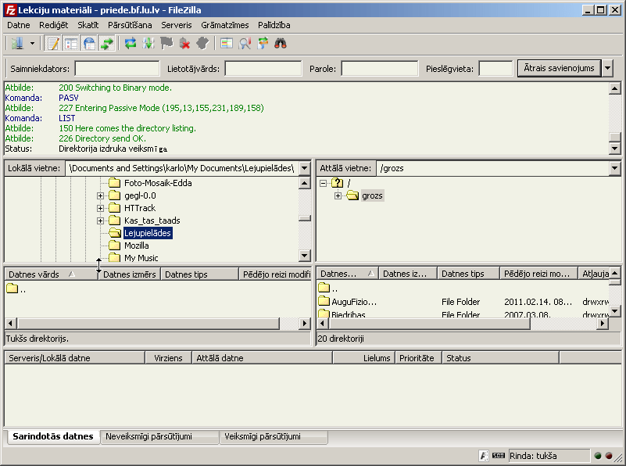Select the Mozilla folder in local tree

(137, 246)
